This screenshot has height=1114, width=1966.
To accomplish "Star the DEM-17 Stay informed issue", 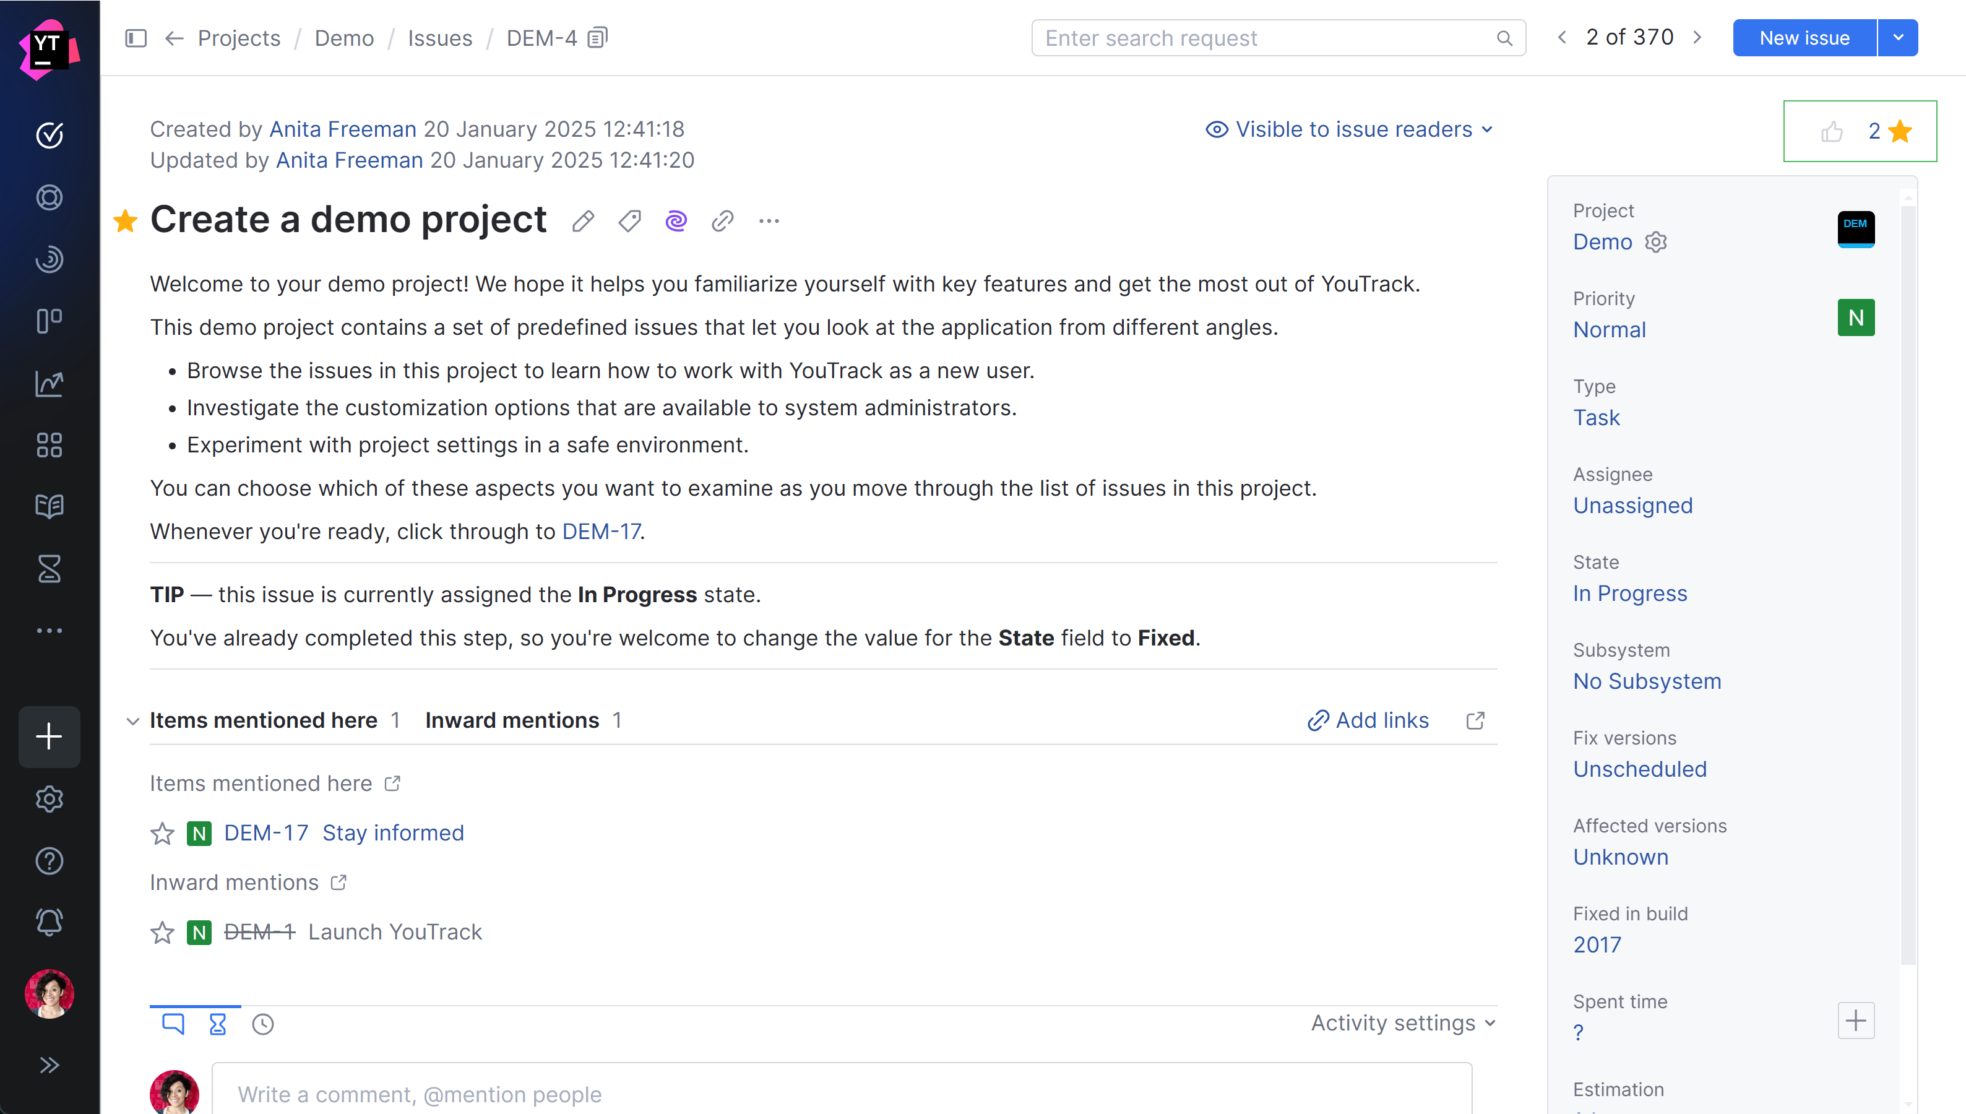I will [162, 833].
